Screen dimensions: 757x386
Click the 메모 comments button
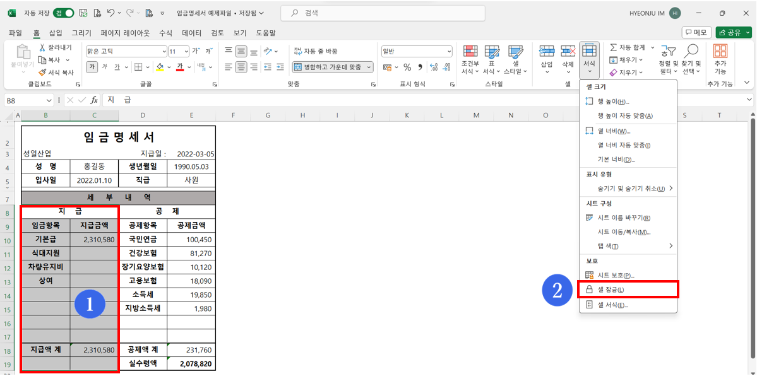[696, 32]
